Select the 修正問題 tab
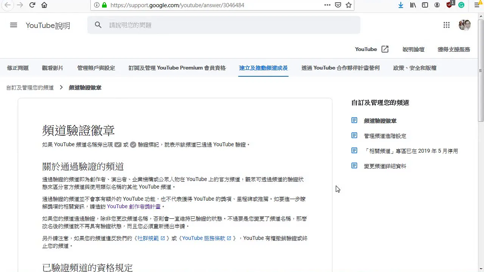Screen dimensions: 484x272 tap(18, 68)
